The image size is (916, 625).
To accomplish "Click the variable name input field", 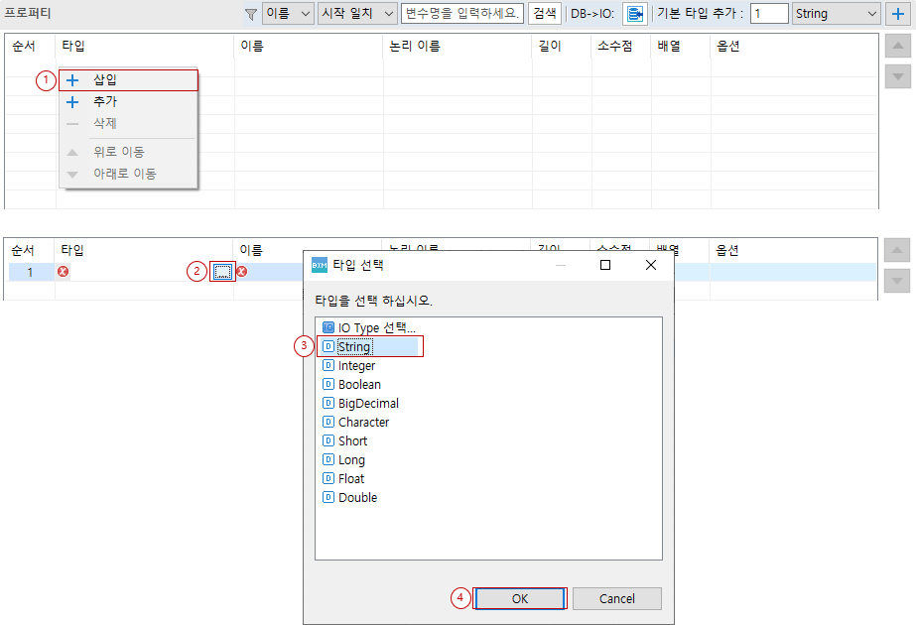I will tap(462, 14).
